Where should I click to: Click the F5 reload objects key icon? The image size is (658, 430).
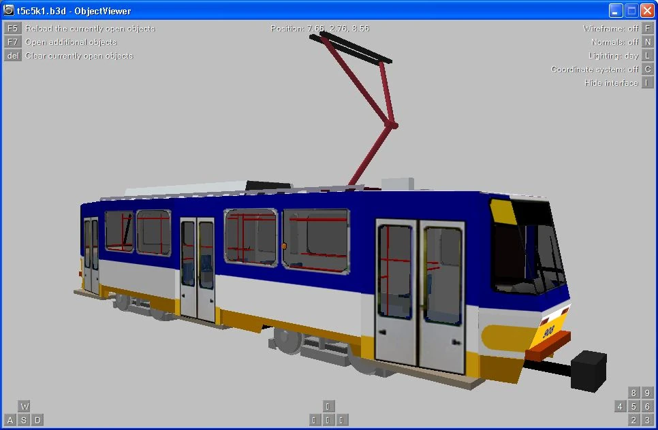[12, 28]
